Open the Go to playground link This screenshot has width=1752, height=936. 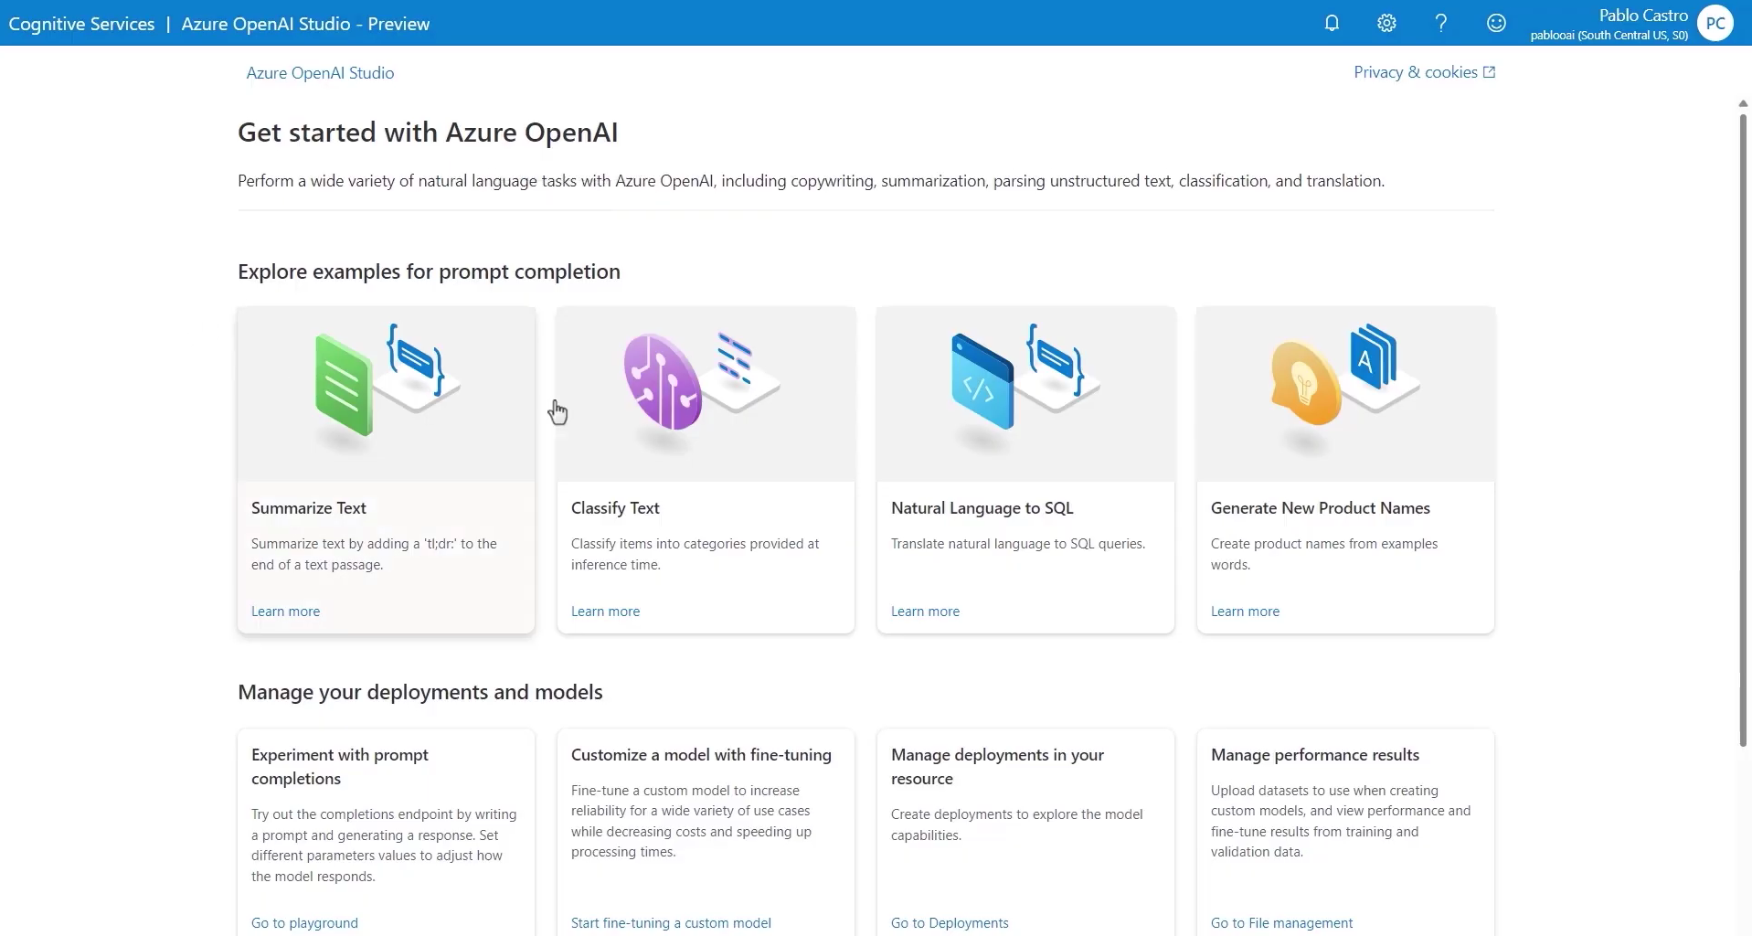304,923
